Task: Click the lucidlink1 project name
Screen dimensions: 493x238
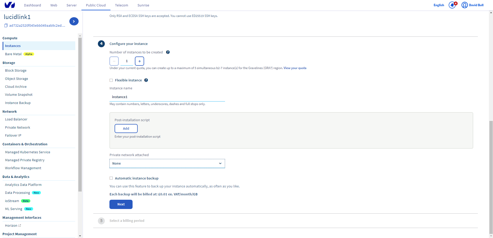Action: click(17, 17)
